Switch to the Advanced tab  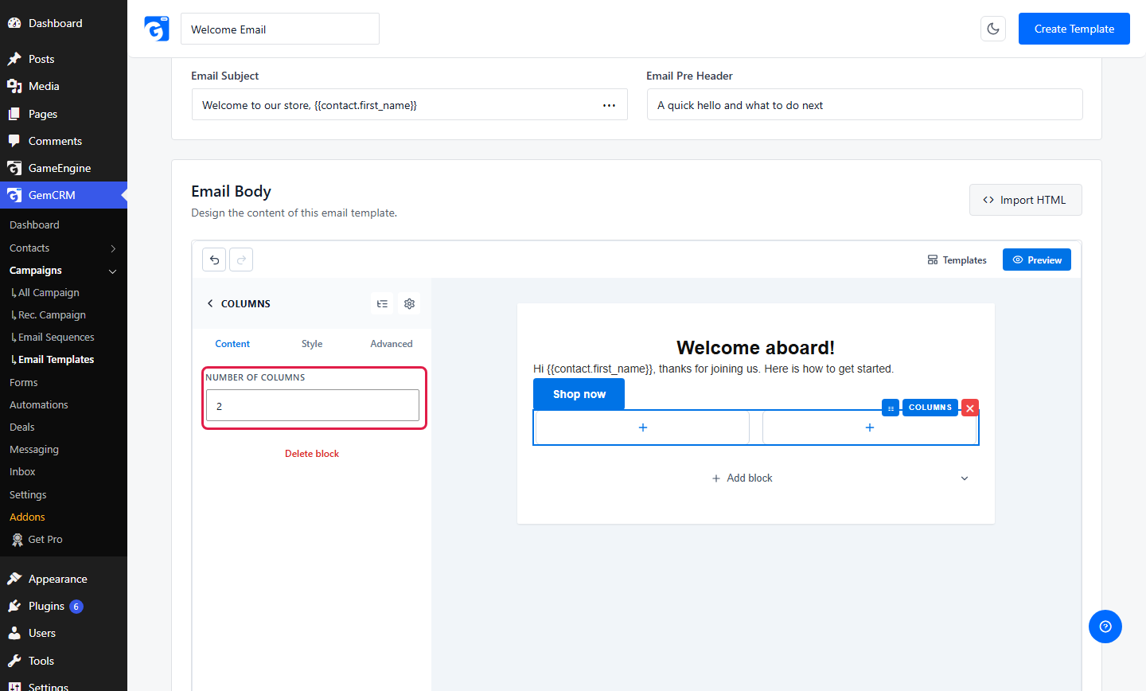[392, 344]
